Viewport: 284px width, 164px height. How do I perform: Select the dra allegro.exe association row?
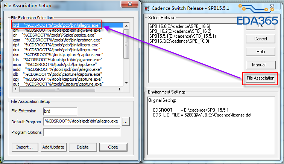coord(68,50)
